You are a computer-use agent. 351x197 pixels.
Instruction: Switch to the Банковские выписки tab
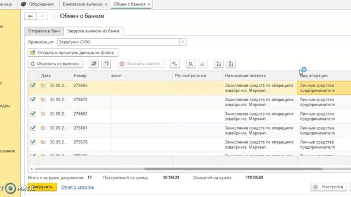coord(82,4)
